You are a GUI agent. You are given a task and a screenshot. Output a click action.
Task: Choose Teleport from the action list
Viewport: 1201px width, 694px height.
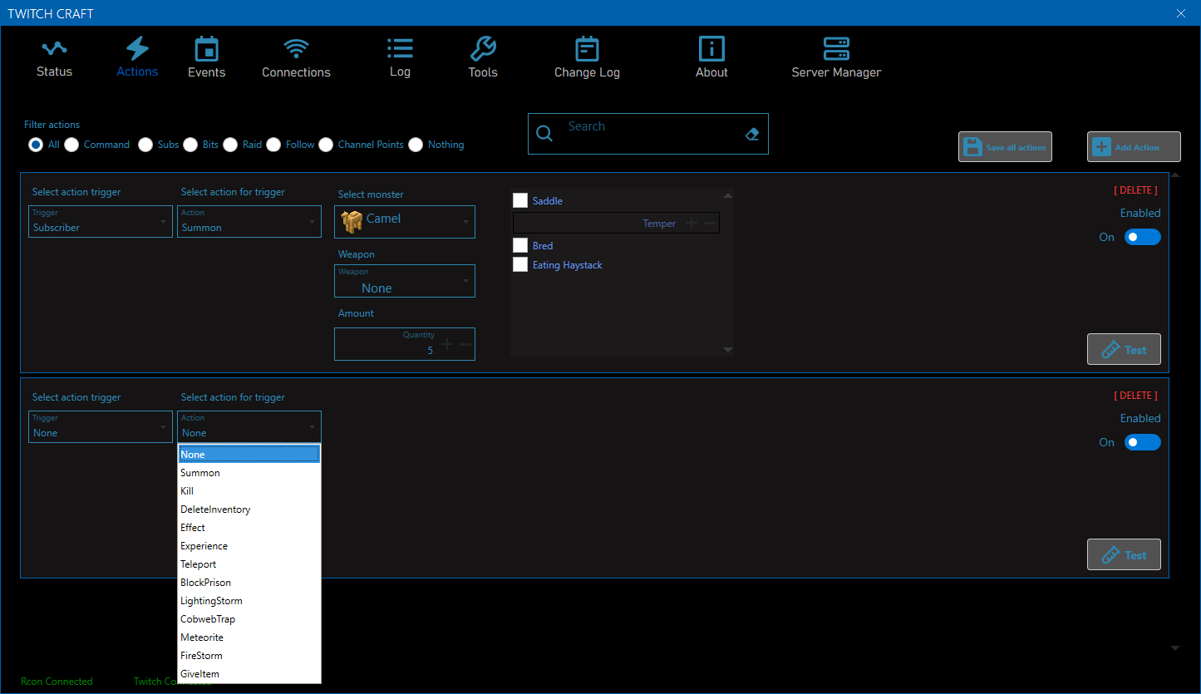(199, 564)
